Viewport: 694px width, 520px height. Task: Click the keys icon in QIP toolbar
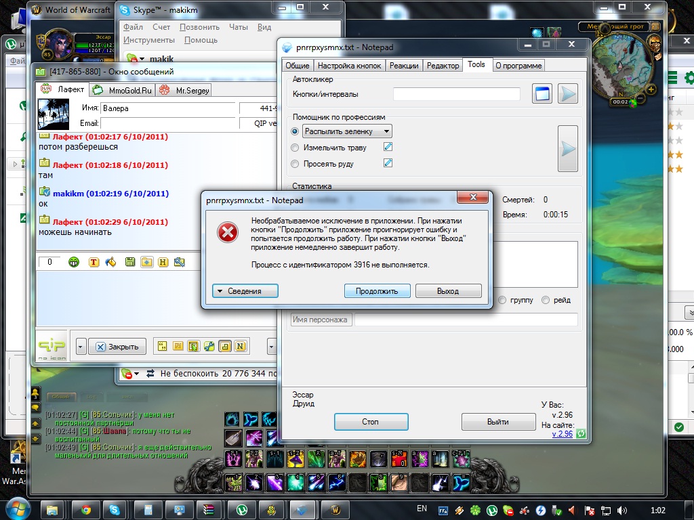tap(179, 262)
